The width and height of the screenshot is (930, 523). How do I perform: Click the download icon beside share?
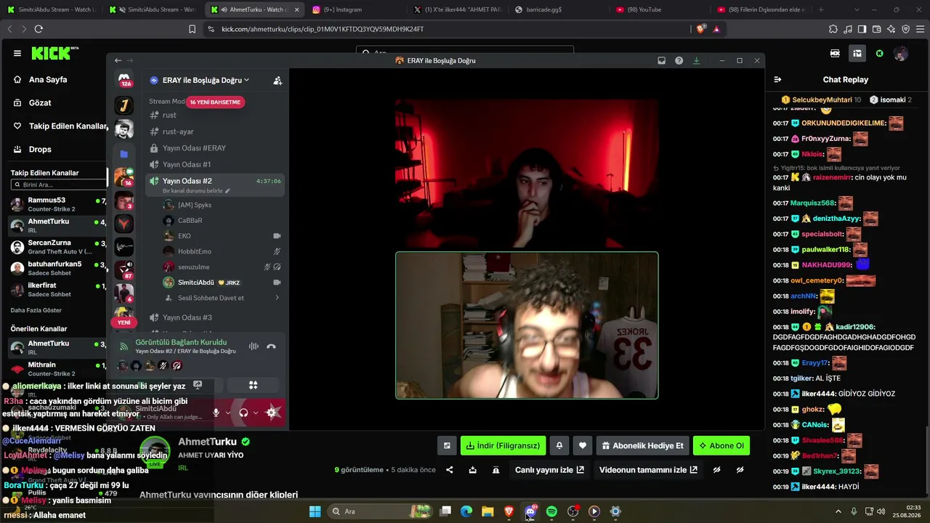coord(472,470)
